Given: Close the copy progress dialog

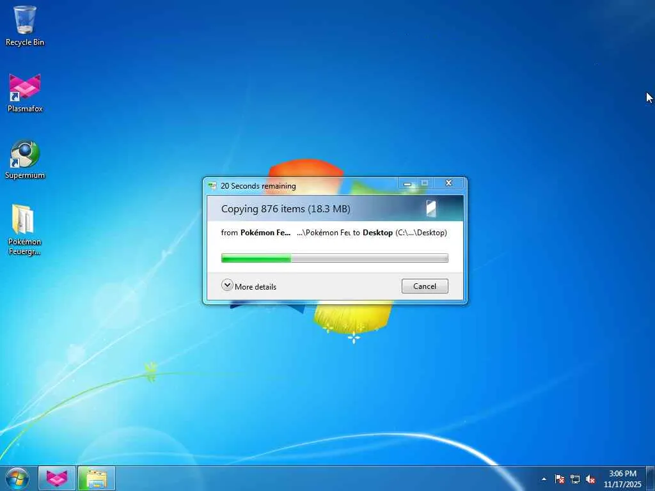Looking at the screenshot, I should (448, 183).
